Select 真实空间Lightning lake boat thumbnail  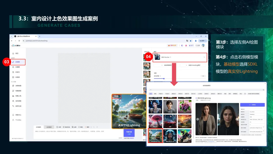click(155, 136)
